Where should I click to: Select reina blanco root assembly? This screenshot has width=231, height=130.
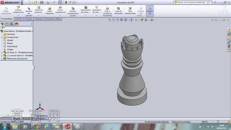tap(16, 31)
